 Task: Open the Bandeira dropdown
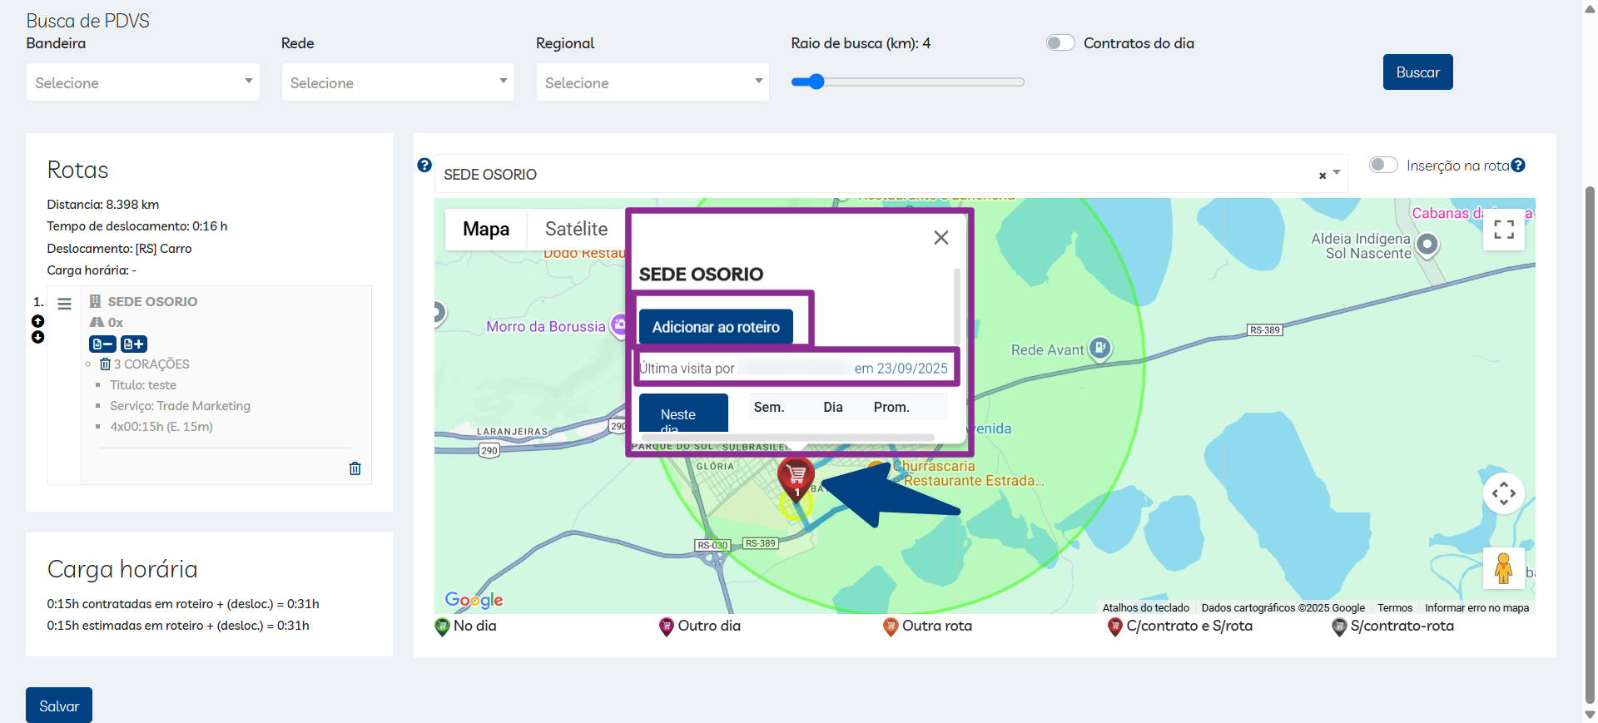pyautogui.click(x=143, y=82)
